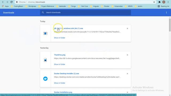
Task: Open the Kubernetes bookmark folder
Action: (117, 6)
